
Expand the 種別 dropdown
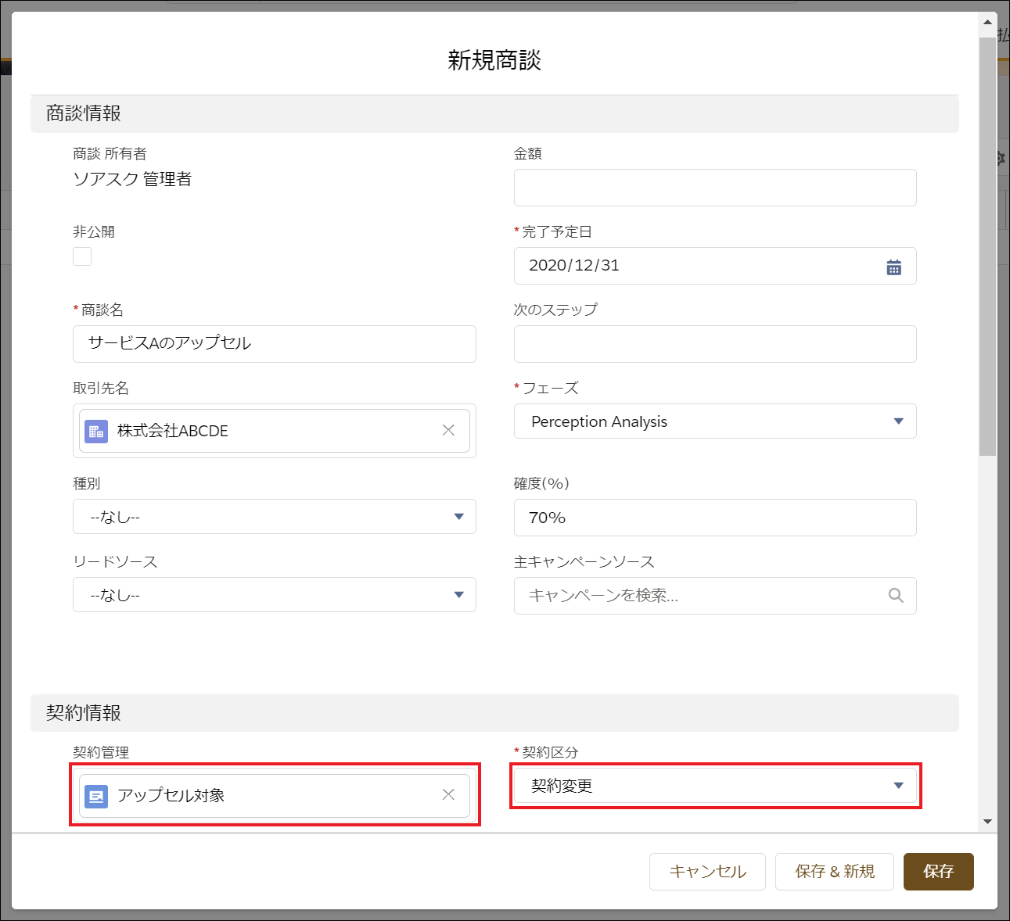(x=274, y=517)
